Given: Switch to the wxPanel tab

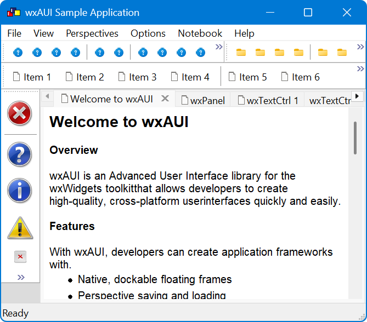Looking at the screenshot, I should (x=202, y=100).
